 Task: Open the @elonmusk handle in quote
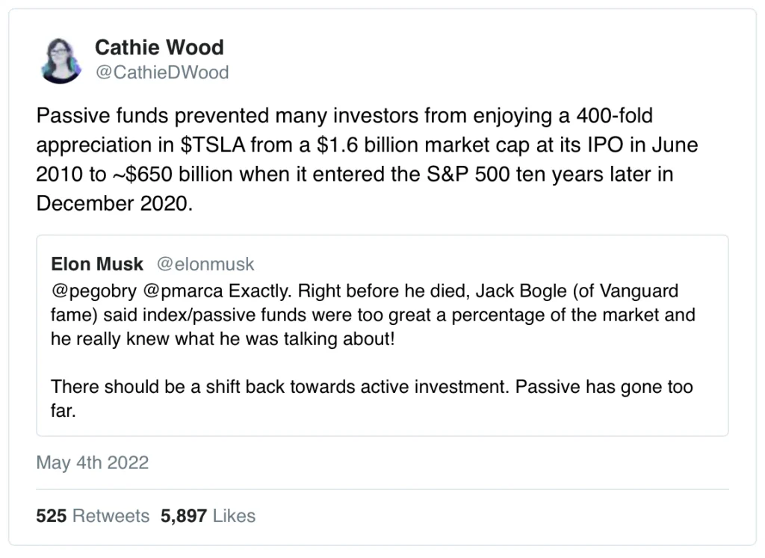[x=205, y=264]
